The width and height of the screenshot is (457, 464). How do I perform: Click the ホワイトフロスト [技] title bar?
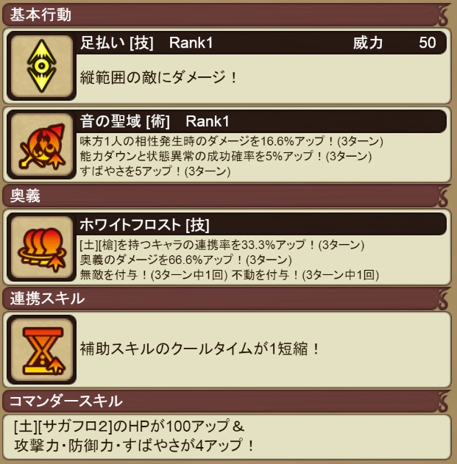[261, 224]
